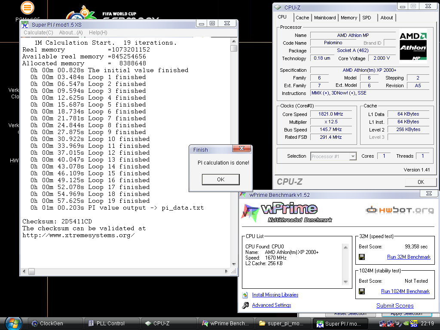Viewport: 440px width, 330px height.
Task: Click Super PI horizontal scrollbar left arrow
Action: 24,272
